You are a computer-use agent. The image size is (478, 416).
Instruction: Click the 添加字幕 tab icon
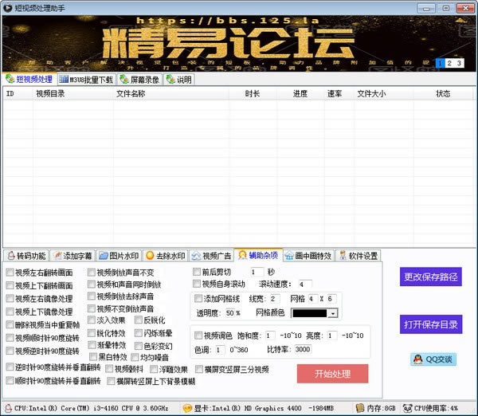pyautogui.click(x=57, y=256)
